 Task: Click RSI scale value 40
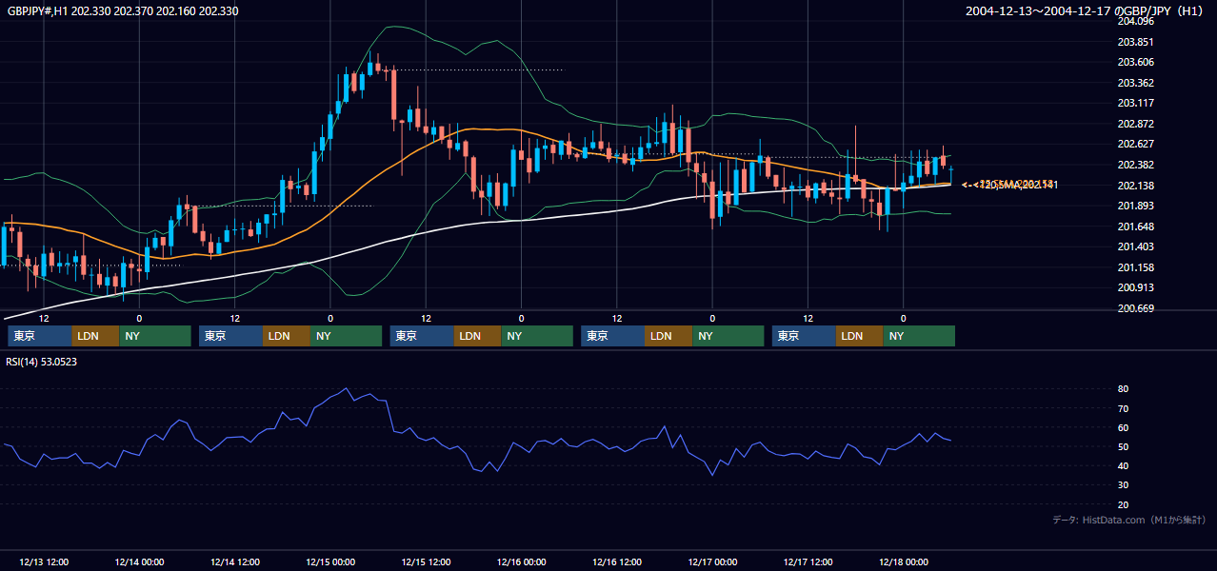[x=1124, y=465]
